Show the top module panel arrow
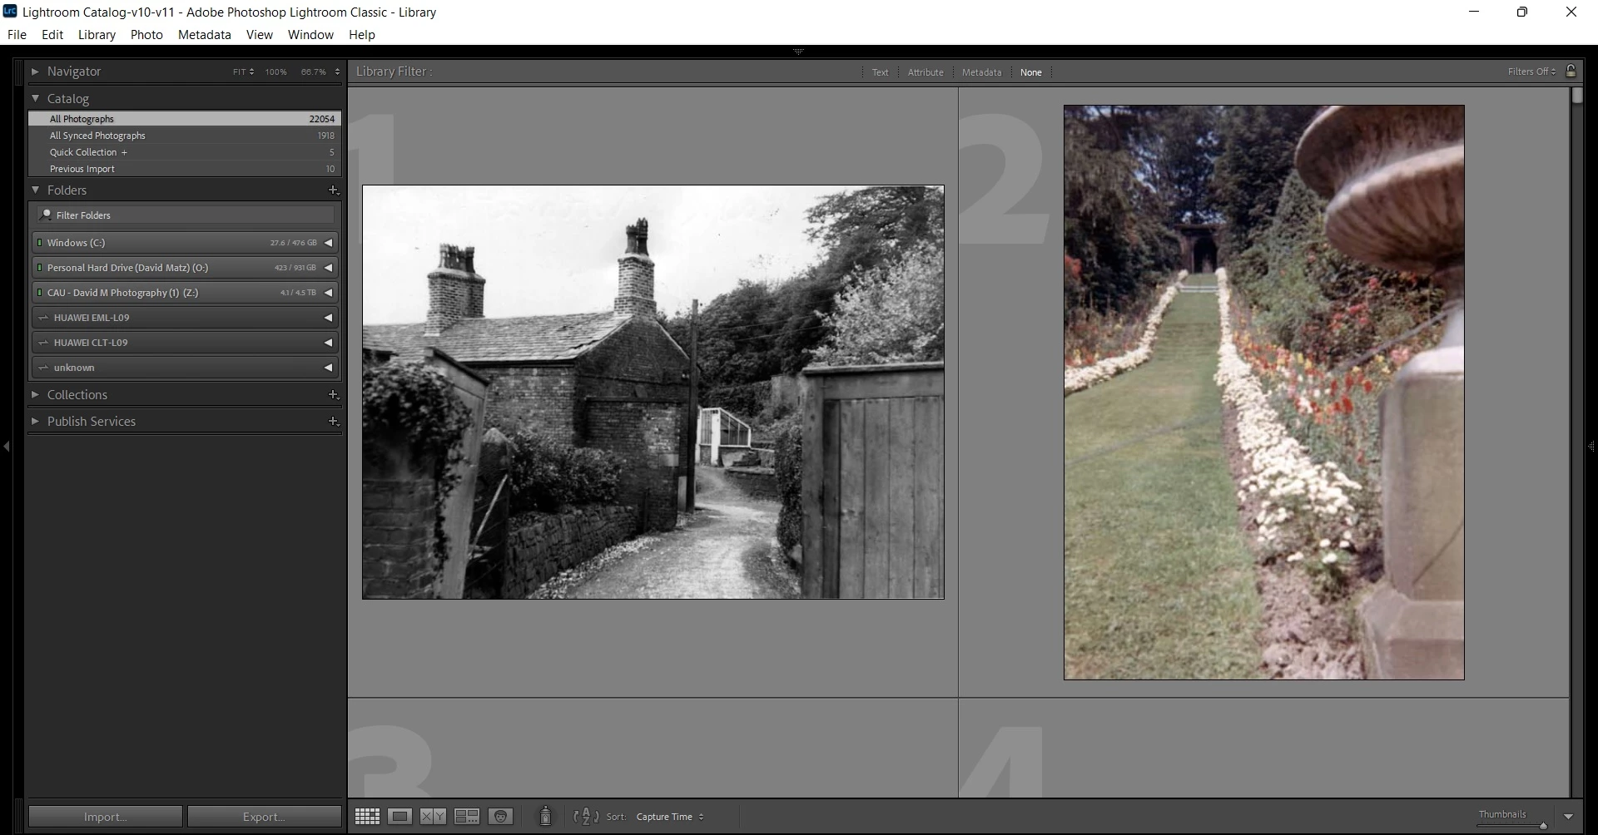Image resolution: width=1598 pixels, height=835 pixels. click(798, 52)
